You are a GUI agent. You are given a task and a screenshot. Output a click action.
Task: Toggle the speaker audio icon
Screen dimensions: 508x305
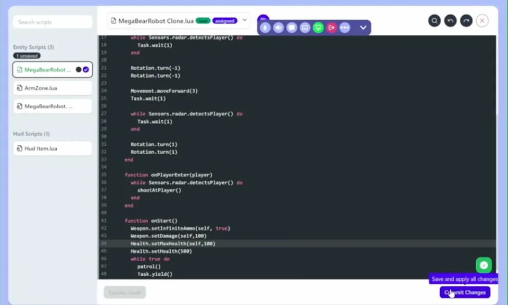click(x=278, y=28)
